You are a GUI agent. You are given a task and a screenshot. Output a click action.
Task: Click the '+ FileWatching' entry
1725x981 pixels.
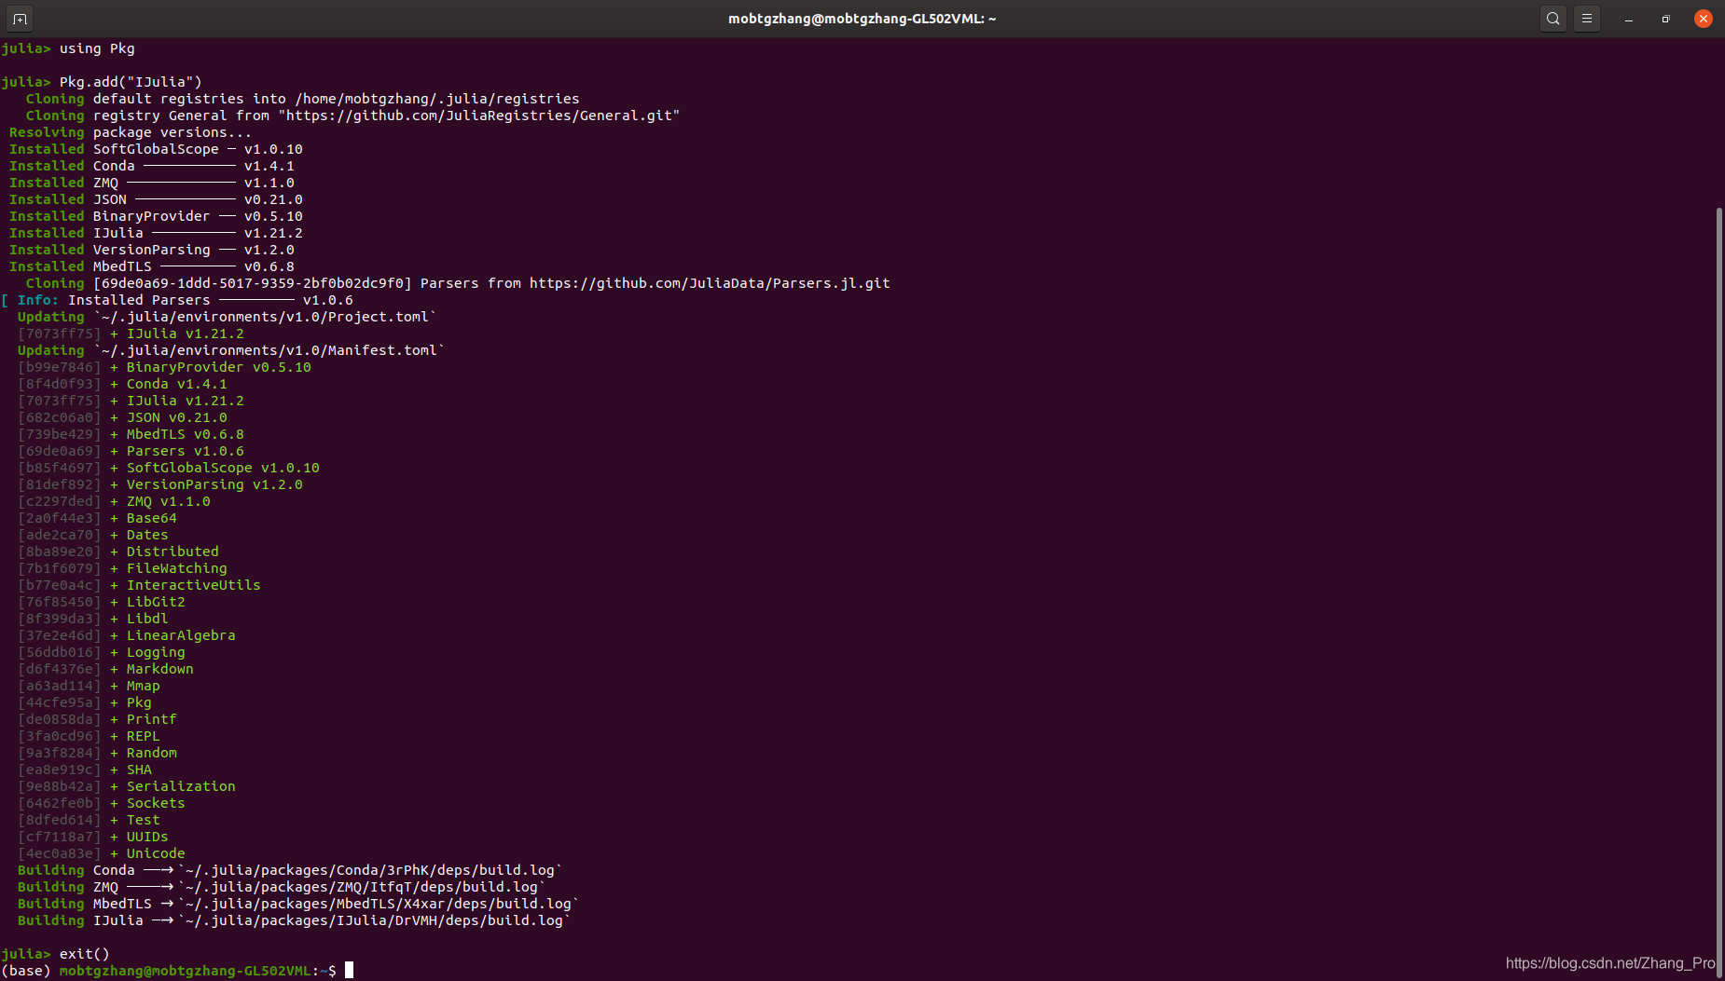tap(169, 568)
